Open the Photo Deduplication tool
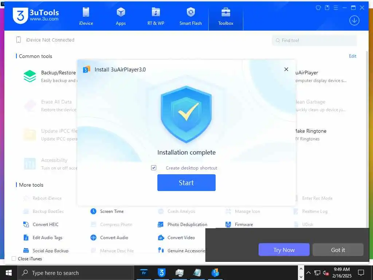373x280 pixels. click(x=182, y=225)
